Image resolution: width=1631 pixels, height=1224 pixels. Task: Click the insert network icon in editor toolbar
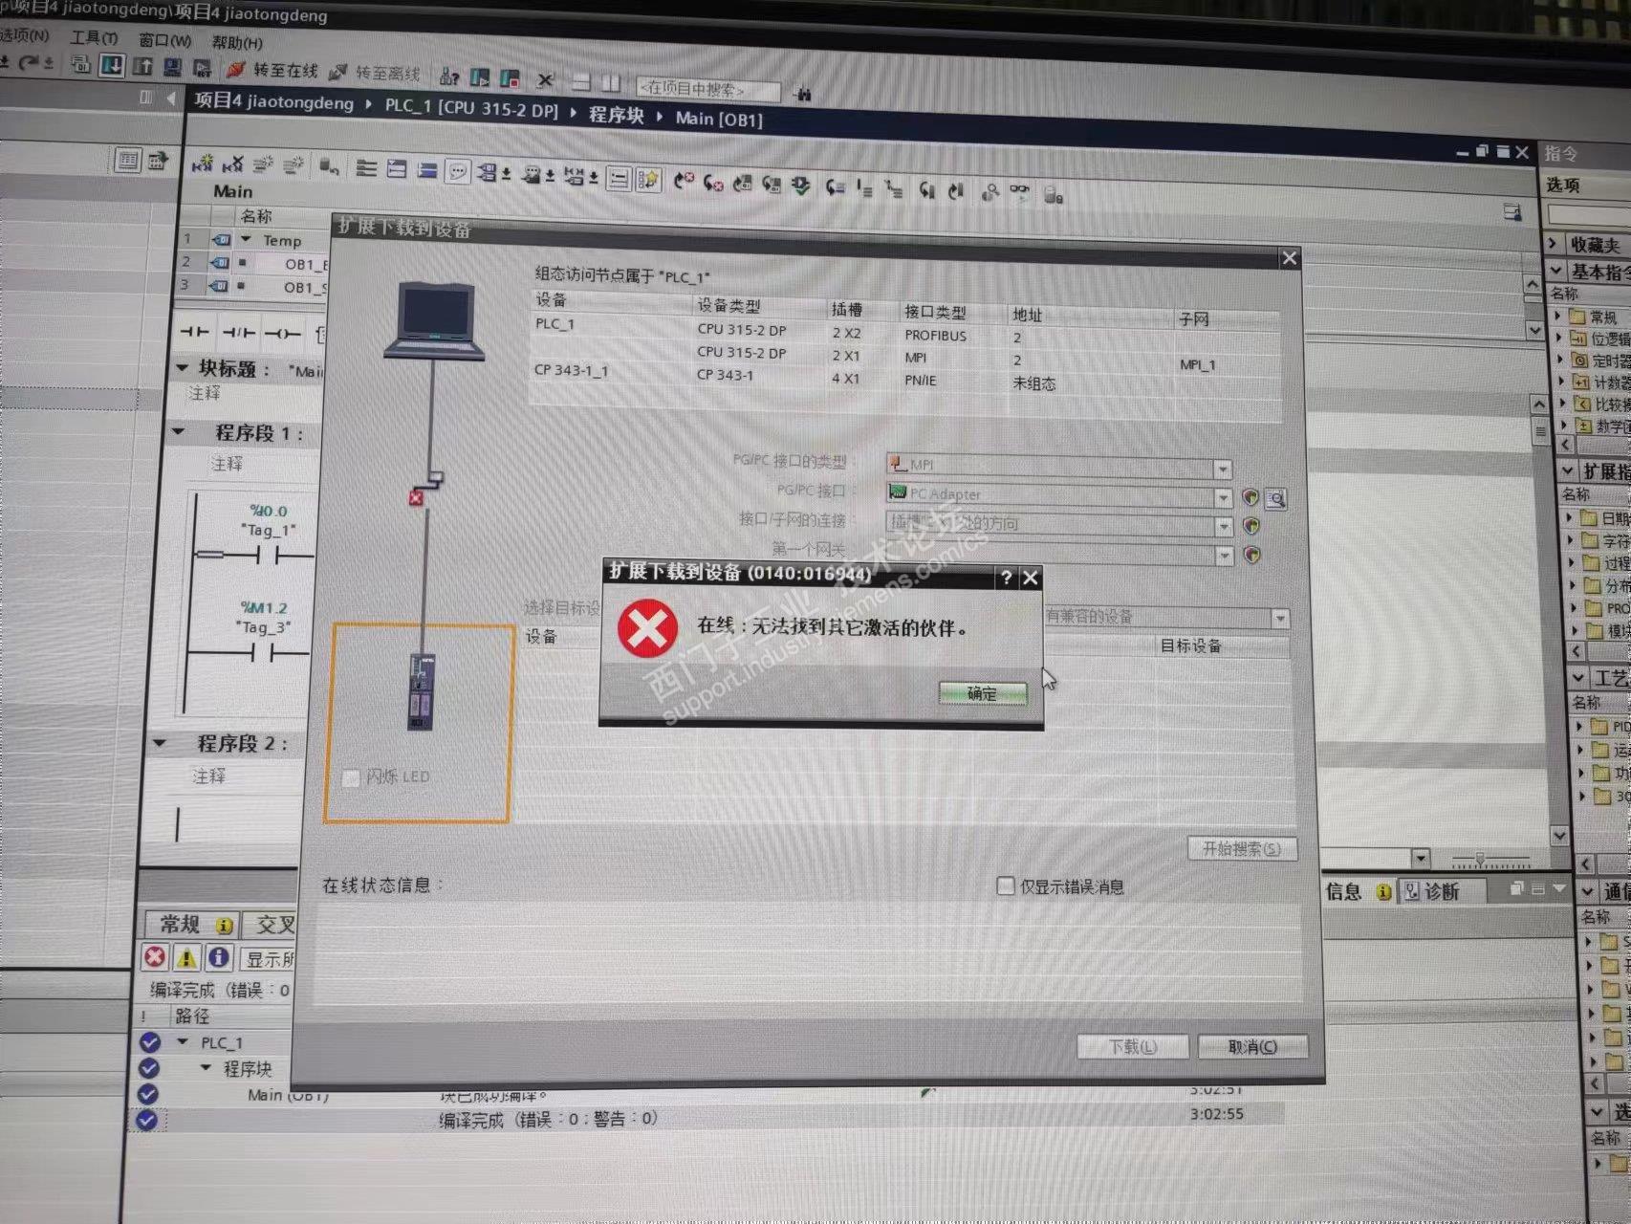[x=202, y=164]
